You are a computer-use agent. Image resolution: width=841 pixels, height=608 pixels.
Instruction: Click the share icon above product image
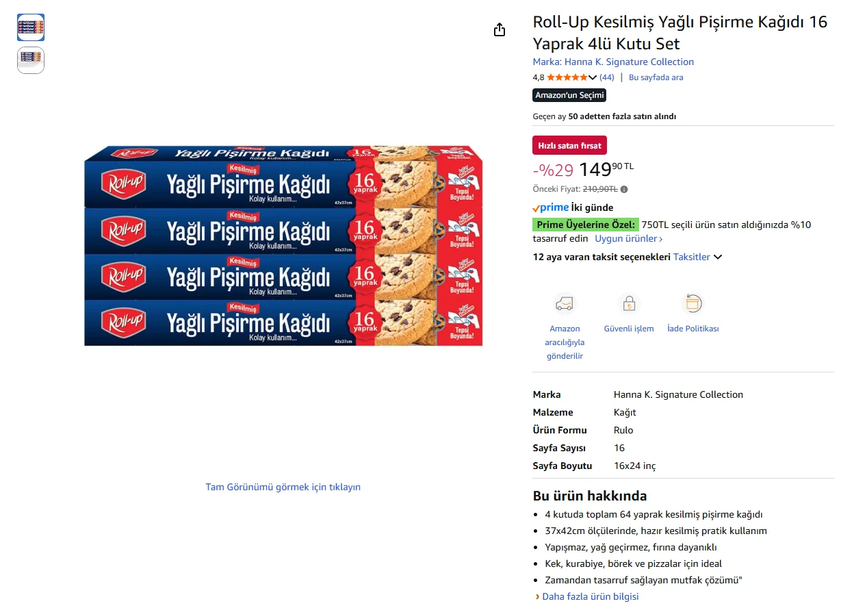point(500,29)
